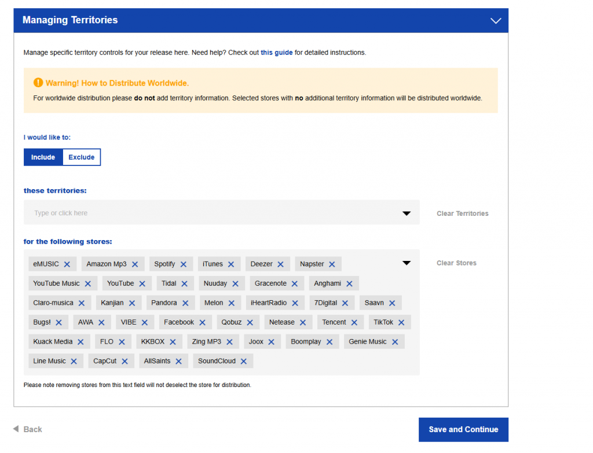Remove the Deezer store tag
Viewport: 593px width, 453px height.
pyautogui.click(x=280, y=264)
